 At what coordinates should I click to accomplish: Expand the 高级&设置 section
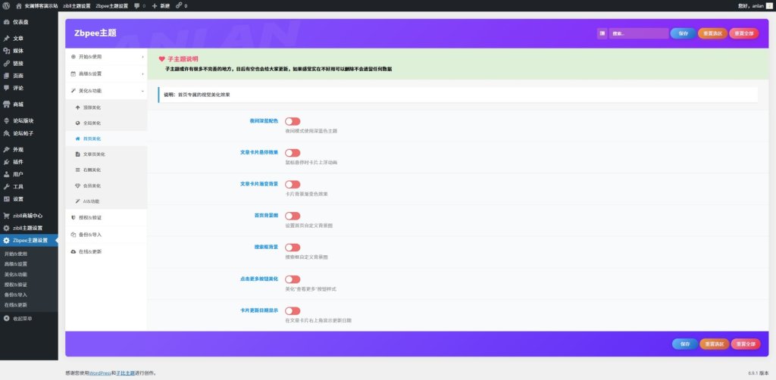106,73
